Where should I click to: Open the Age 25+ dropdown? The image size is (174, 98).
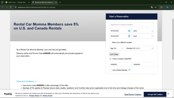click(x=116, y=48)
